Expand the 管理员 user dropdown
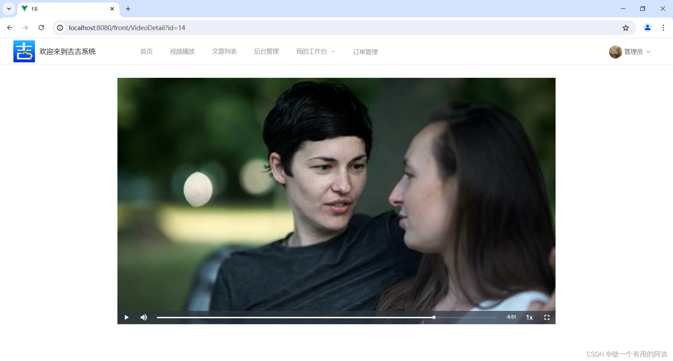Viewport: 673px width, 361px height. 637,52
